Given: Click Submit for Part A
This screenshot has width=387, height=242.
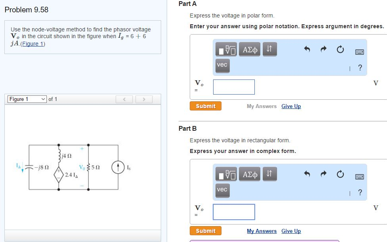Looking at the screenshot, I should pyautogui.click(x=205, y=106).
